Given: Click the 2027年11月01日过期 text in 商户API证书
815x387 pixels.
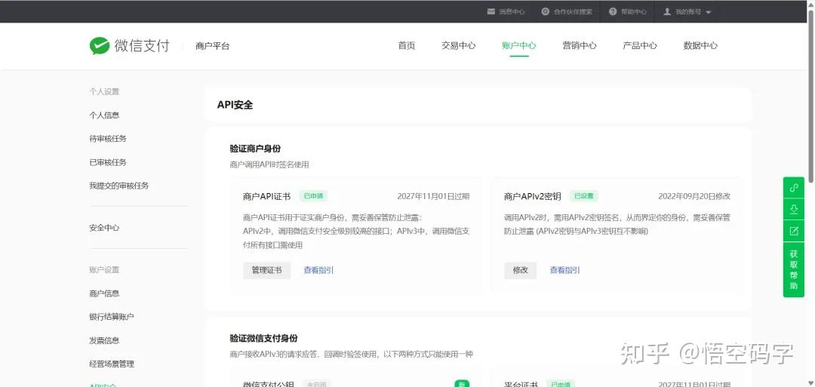Looking at the screenshot, I should point(433,196).
